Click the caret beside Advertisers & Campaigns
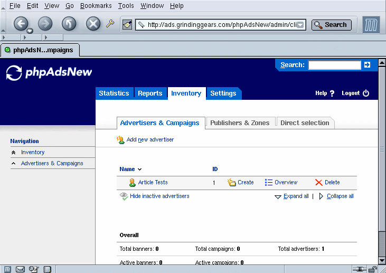 [14, 164]
